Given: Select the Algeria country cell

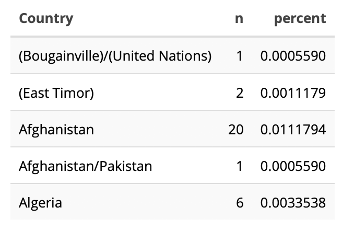Looking at the screenshot, I should tap(40, 203).
